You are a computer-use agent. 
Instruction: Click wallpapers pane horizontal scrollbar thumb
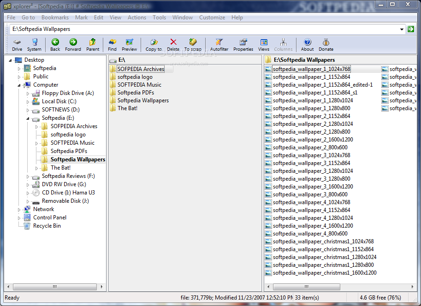pos(306,287)
